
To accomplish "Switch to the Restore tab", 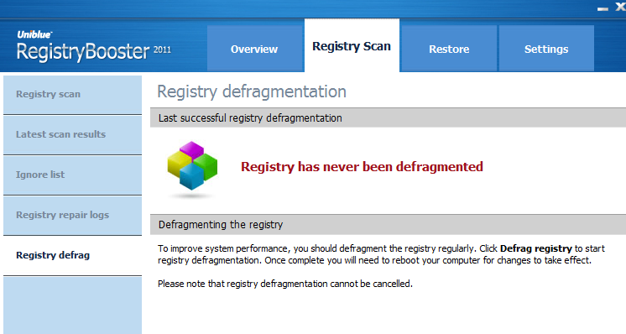I will point(449,49).
